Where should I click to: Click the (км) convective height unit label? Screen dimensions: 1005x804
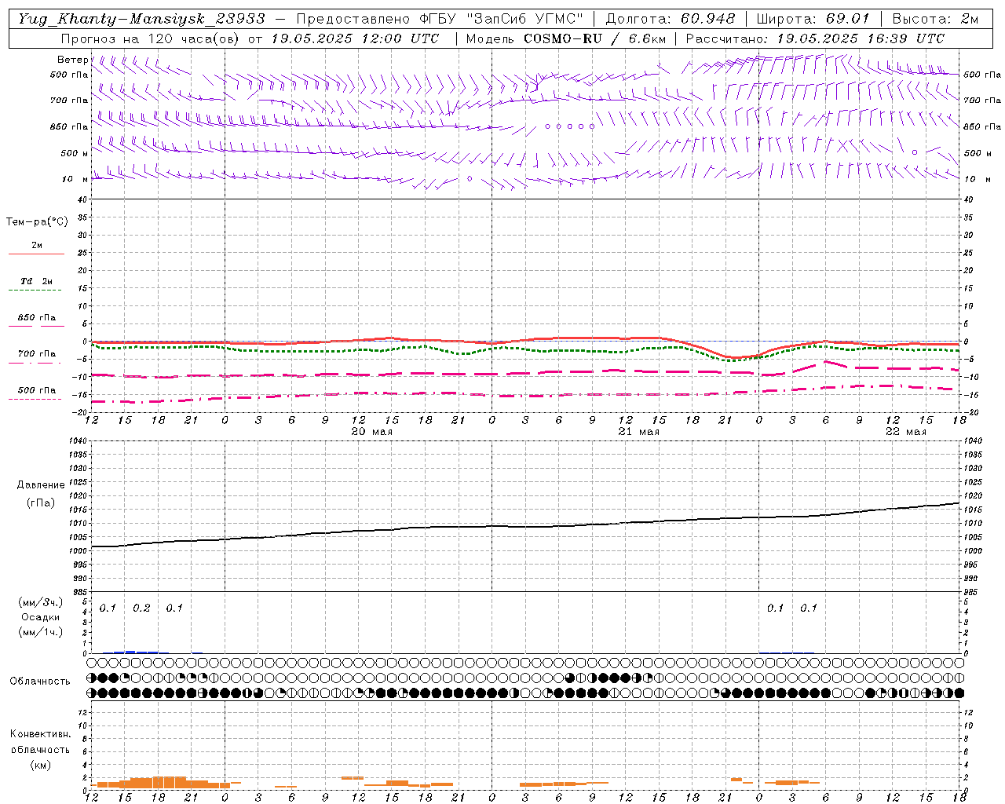tap(41, 765)
